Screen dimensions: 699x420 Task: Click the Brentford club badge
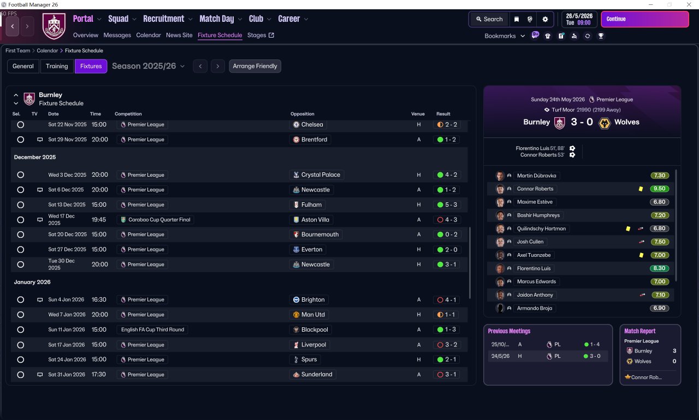[x=296, y=140]
